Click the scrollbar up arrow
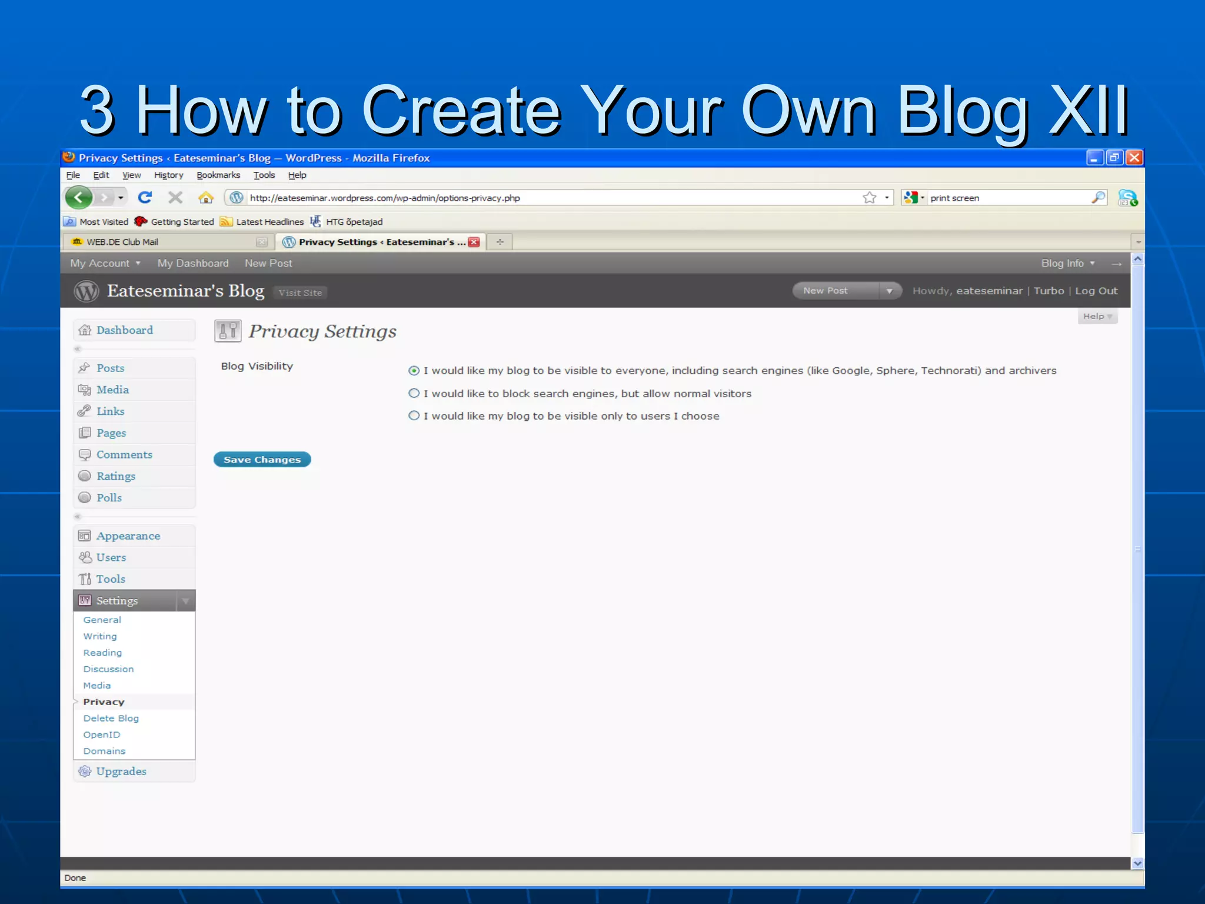Image resolution: width=1205 pixels, height=904 pixels. [x=1138, y=258]
